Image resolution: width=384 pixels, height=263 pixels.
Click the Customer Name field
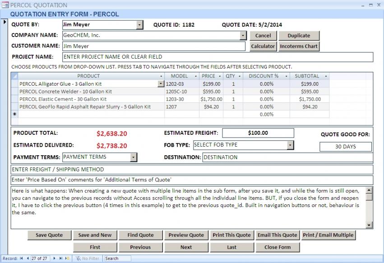coord(154,46)
